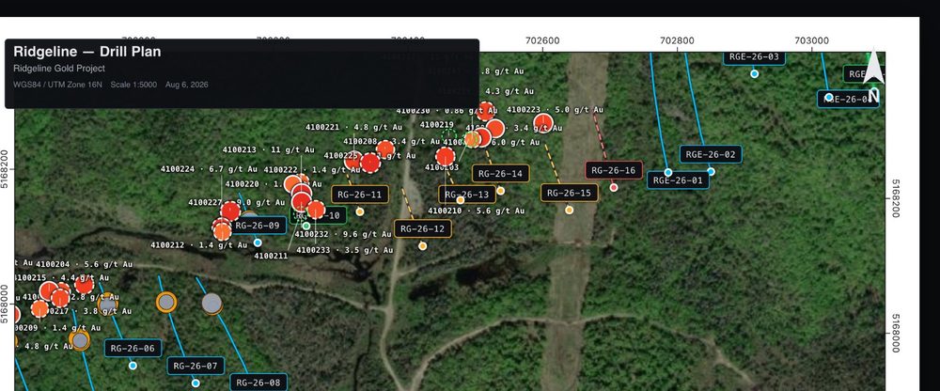Select the RG-26-07 drill hole label
940x391 pixels.
click(x=196, y=366)
